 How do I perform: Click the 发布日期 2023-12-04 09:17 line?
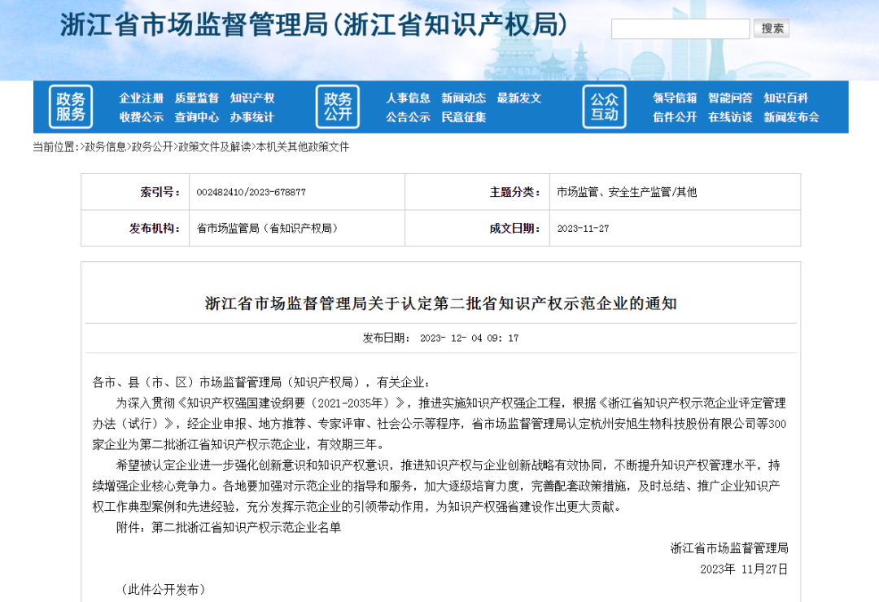440,338
